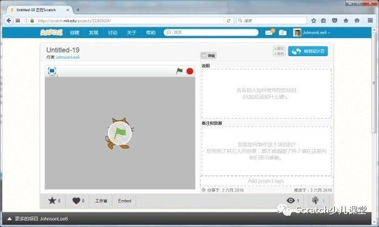This screenshot has height=227, width=379.
Task: Click the love heart icon below the stage
Action: click(76, 201)
